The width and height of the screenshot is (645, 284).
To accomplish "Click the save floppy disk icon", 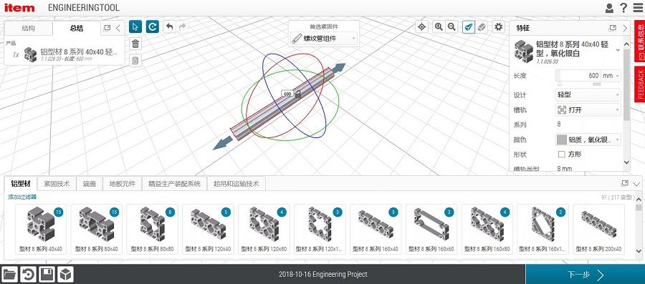I will 47,274.
